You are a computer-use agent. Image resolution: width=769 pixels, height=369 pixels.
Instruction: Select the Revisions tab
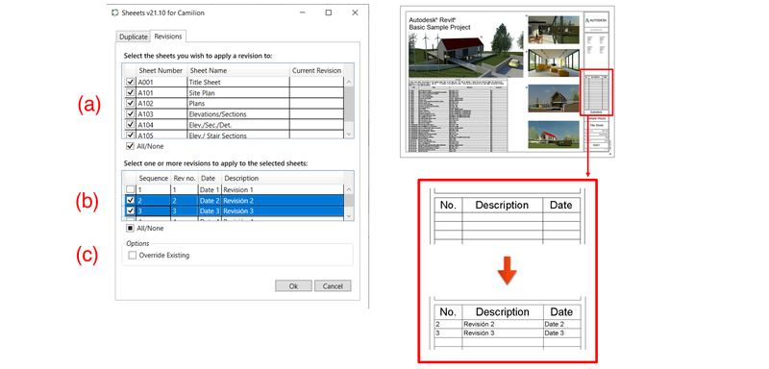[x=168, y=37]
